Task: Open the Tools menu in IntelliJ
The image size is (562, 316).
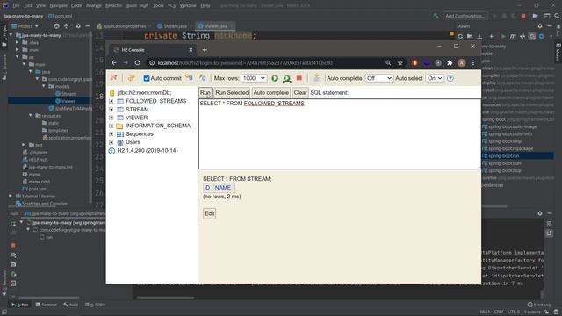Action: [158, 5]
